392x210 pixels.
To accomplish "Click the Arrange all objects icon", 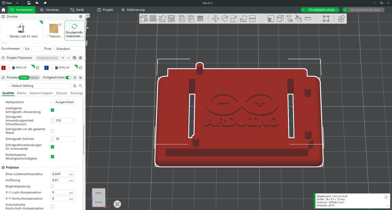I will [171, 19].
